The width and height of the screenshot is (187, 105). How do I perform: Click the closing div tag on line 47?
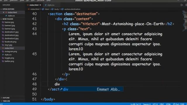pos(60,79)
